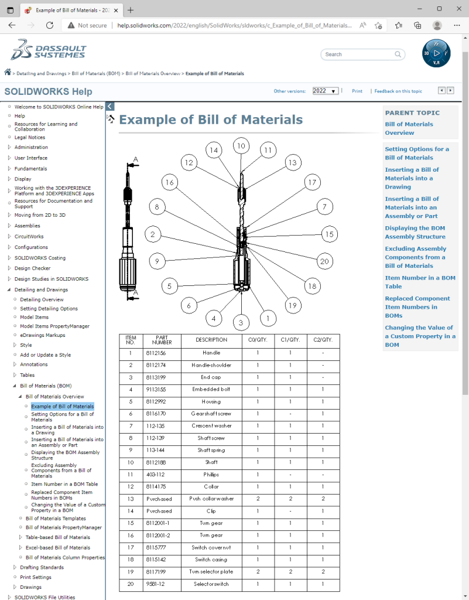
Task: Click the Dassault Systemes logo
Action: click(49, 51)
